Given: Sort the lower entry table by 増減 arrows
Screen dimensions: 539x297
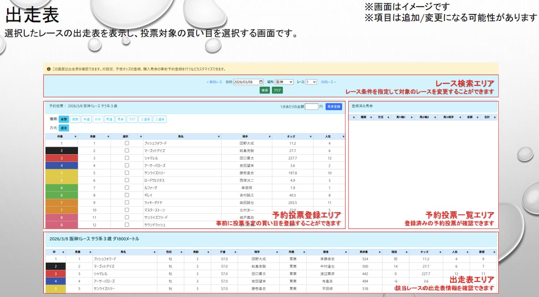Looking at the screenshot, I should 406,252.
